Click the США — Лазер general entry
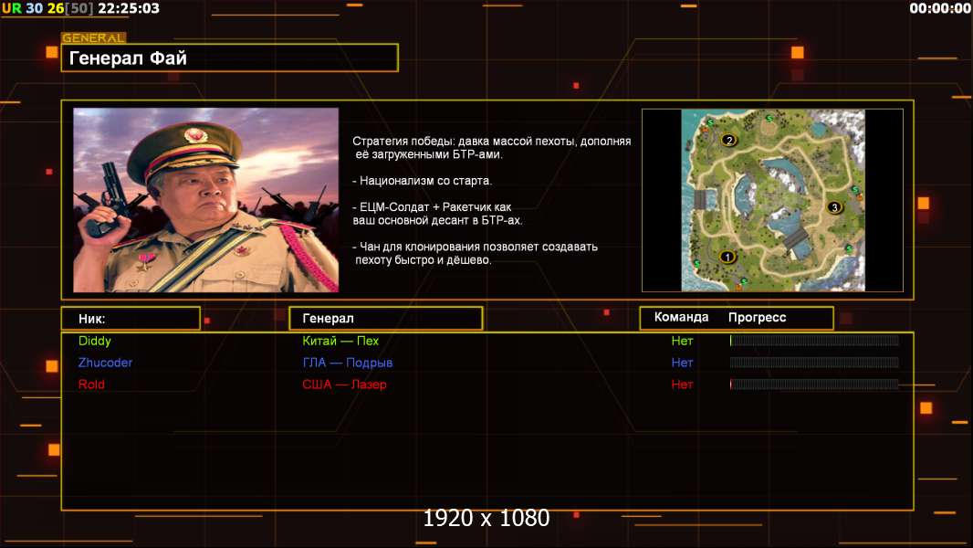973x548 pixels. (344, 385)
